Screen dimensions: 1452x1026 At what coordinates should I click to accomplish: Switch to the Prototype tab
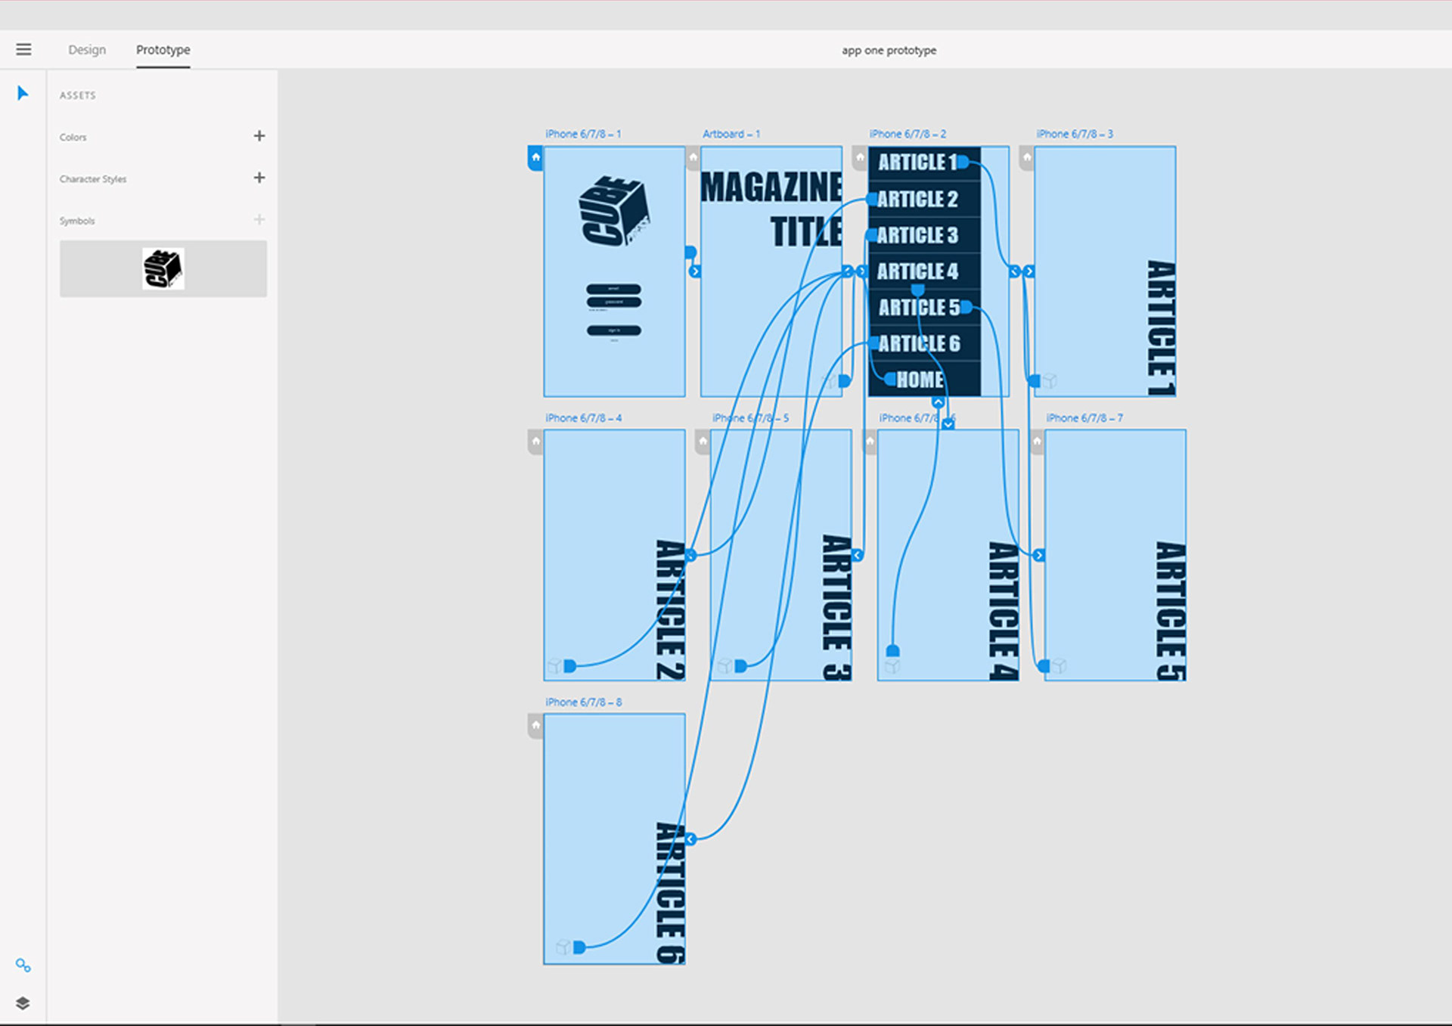pyautogui.click(x=163, y=50)
